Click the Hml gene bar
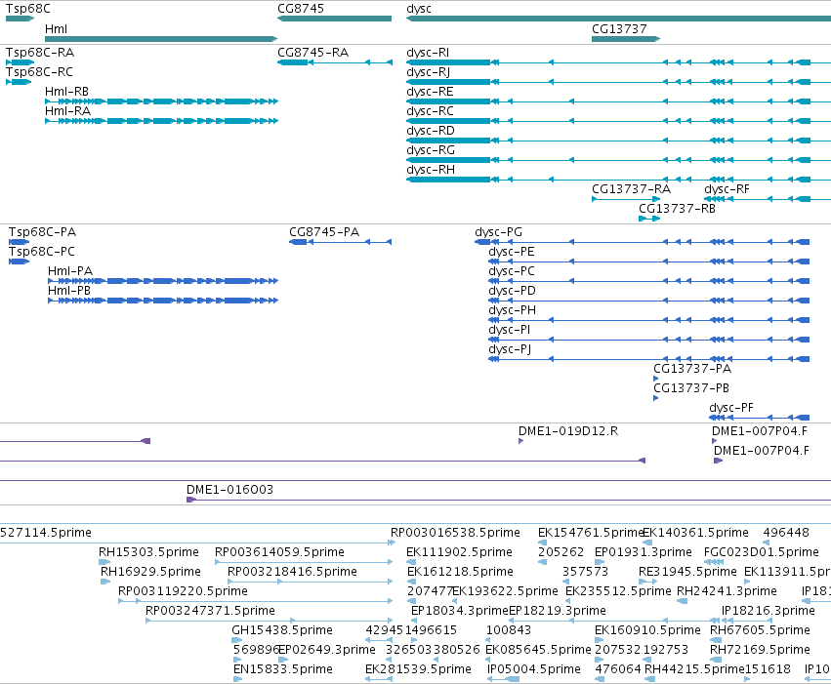The width and height of the screenshot is (831, 684). 161,39
